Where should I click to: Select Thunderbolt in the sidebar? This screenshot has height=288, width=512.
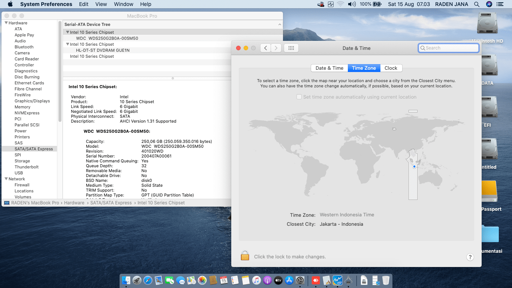[x=27, y=167]
